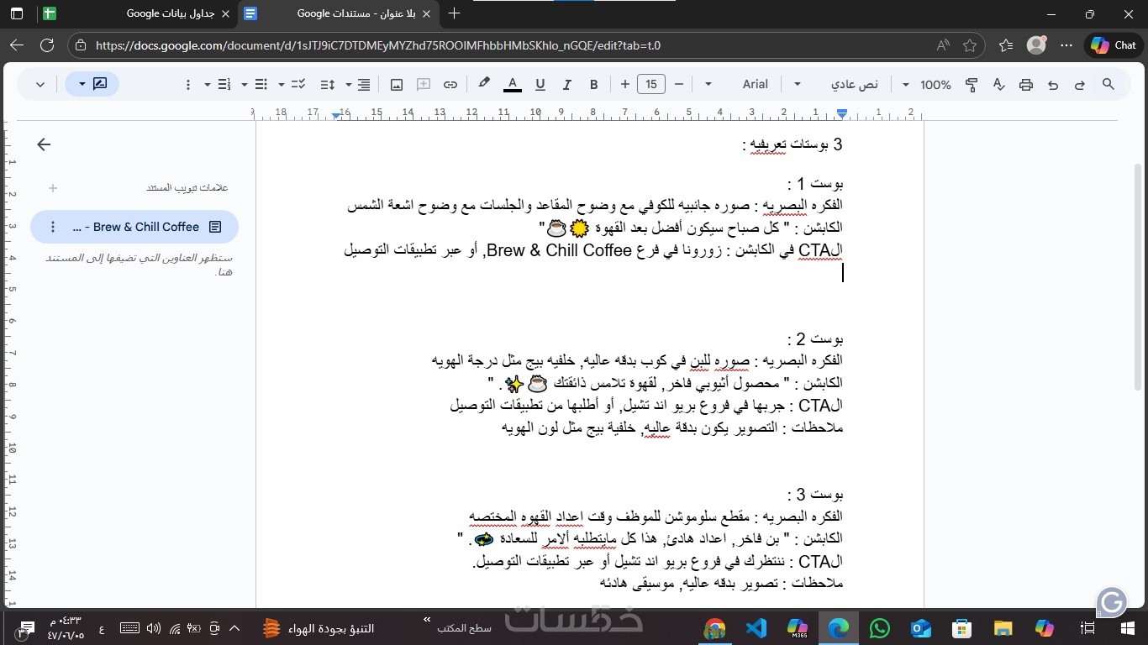Open Edge settings and more menu
This screenshot has width=1148, height=645.
coord(1067,45)
